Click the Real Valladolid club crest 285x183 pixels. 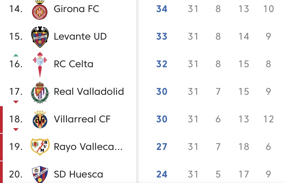coord(40,92)
